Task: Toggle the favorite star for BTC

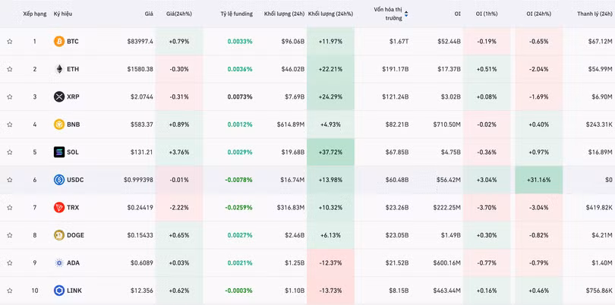Action: (x=10, y=42)
